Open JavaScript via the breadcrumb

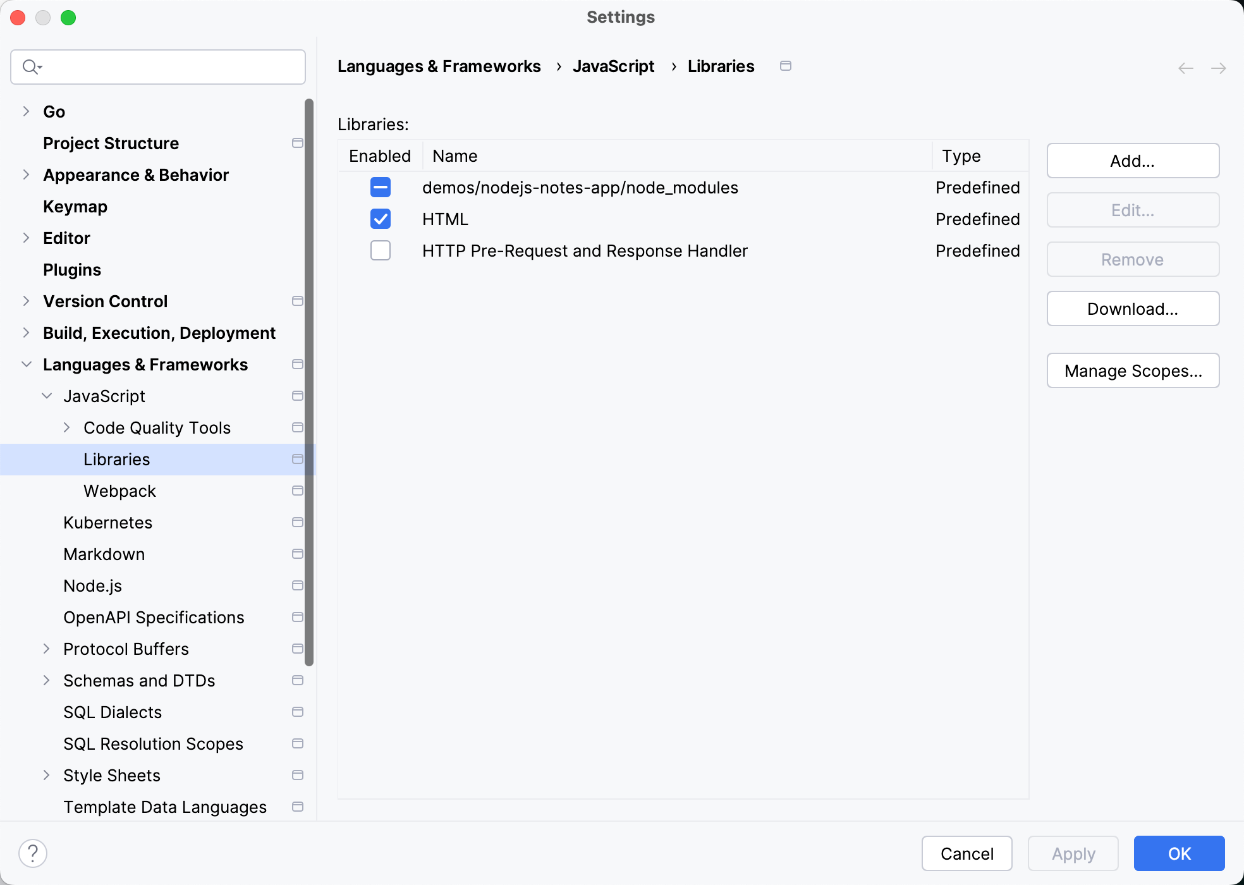coord(613,66)
